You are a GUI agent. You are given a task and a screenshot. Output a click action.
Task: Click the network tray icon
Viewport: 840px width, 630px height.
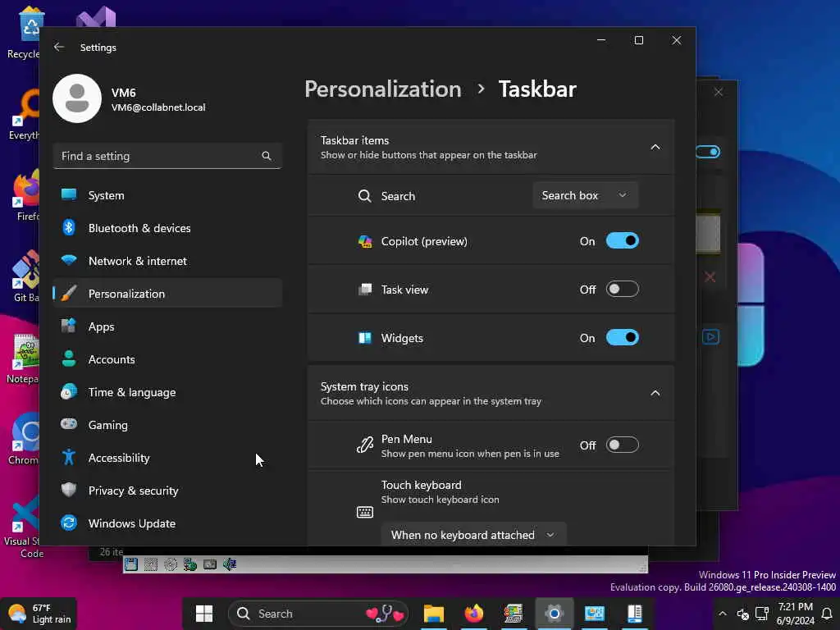point(762,614)
